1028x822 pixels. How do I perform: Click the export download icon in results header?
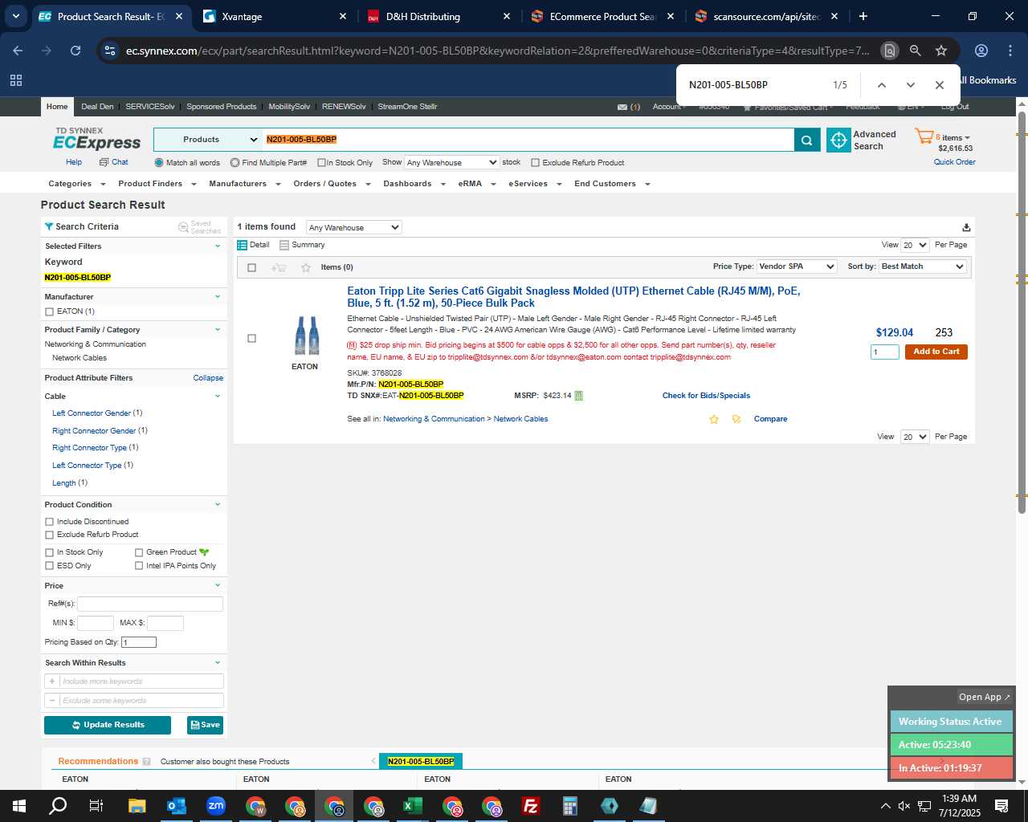[x=966, y=227]
